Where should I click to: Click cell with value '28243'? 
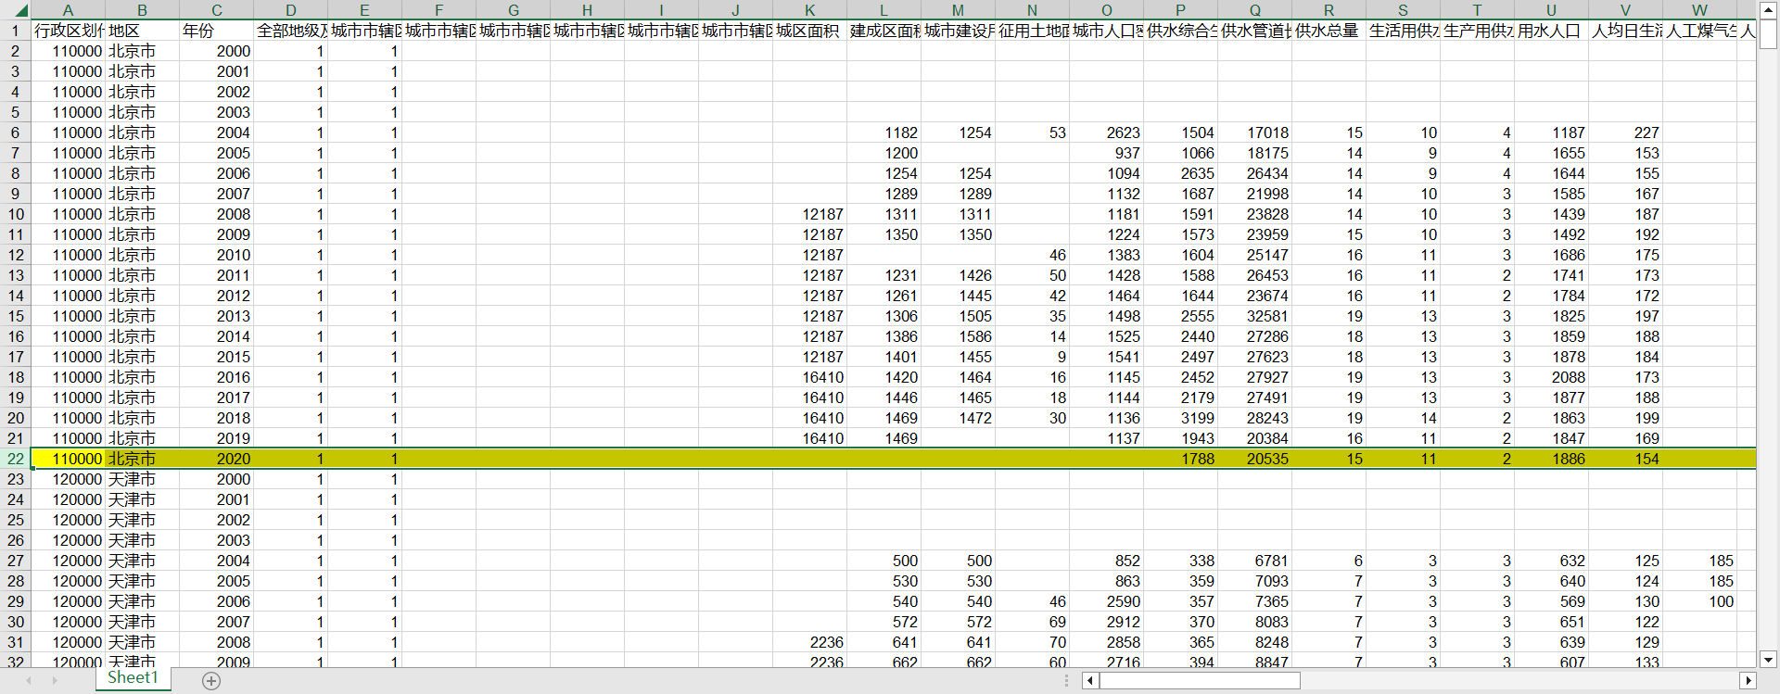click(x=1254, y=418)
